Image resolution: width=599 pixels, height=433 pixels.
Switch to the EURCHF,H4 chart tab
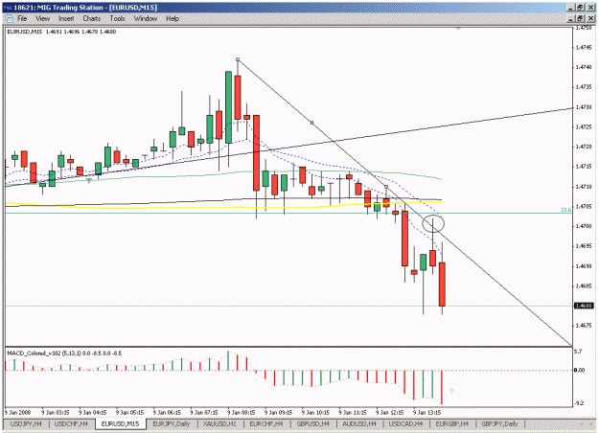click(x=266, y=423)
